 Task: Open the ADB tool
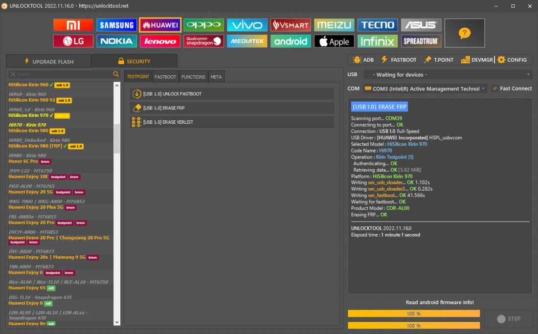coord(363,60)
